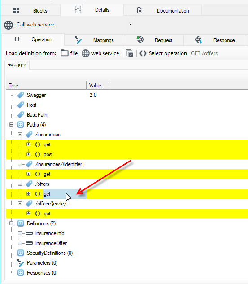This screenshot has height=284, width=248.
Task: Collapse the /insurances/{identifier} node
Action: 20,164
